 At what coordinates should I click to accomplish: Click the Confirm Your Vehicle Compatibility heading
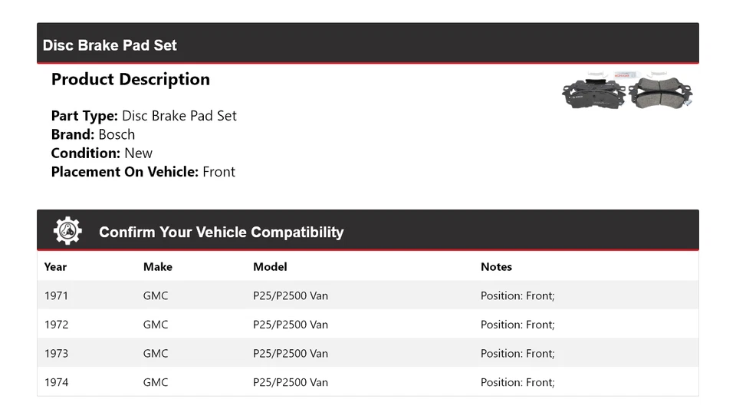click(221, 233)
